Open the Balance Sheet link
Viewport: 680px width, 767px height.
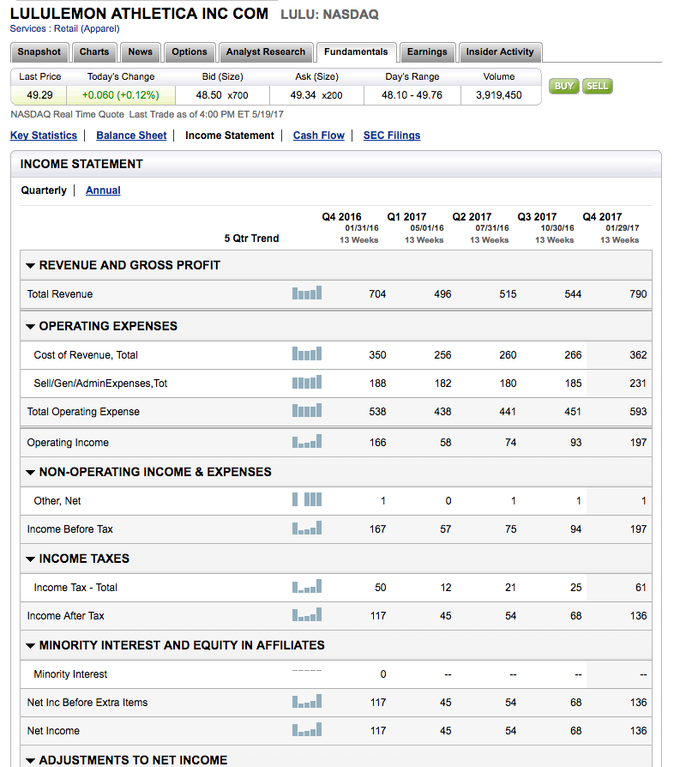131,136
